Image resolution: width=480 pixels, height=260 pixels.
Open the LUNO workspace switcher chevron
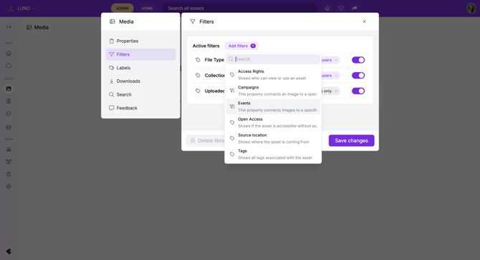[x=34, y=9]
